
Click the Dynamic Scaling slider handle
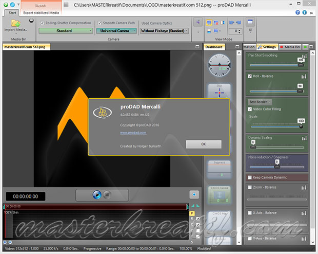pos(253,147)
